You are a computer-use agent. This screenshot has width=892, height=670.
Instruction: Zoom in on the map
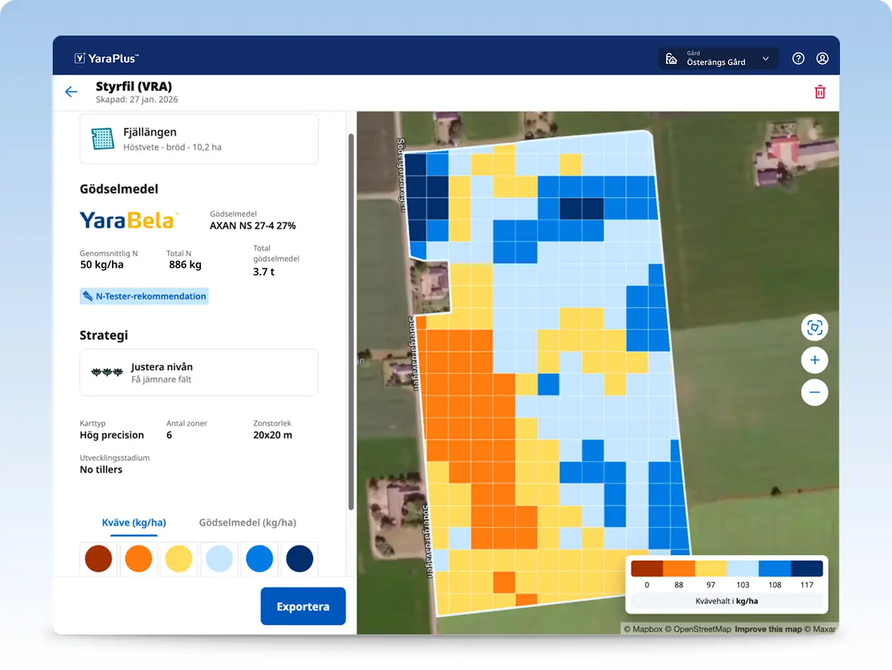pyautogui.click(x=814, y=360)
